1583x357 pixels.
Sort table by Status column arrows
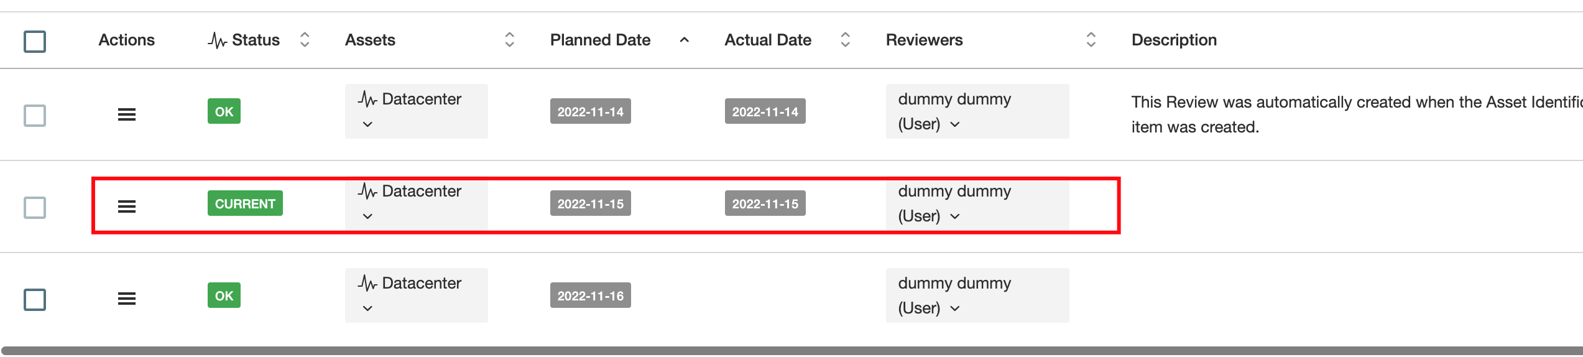click(305, 40)
